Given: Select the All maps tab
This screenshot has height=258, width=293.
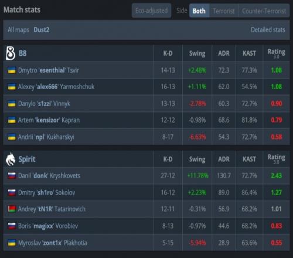Looking at the screenshot, I should [x=18, y=30].
